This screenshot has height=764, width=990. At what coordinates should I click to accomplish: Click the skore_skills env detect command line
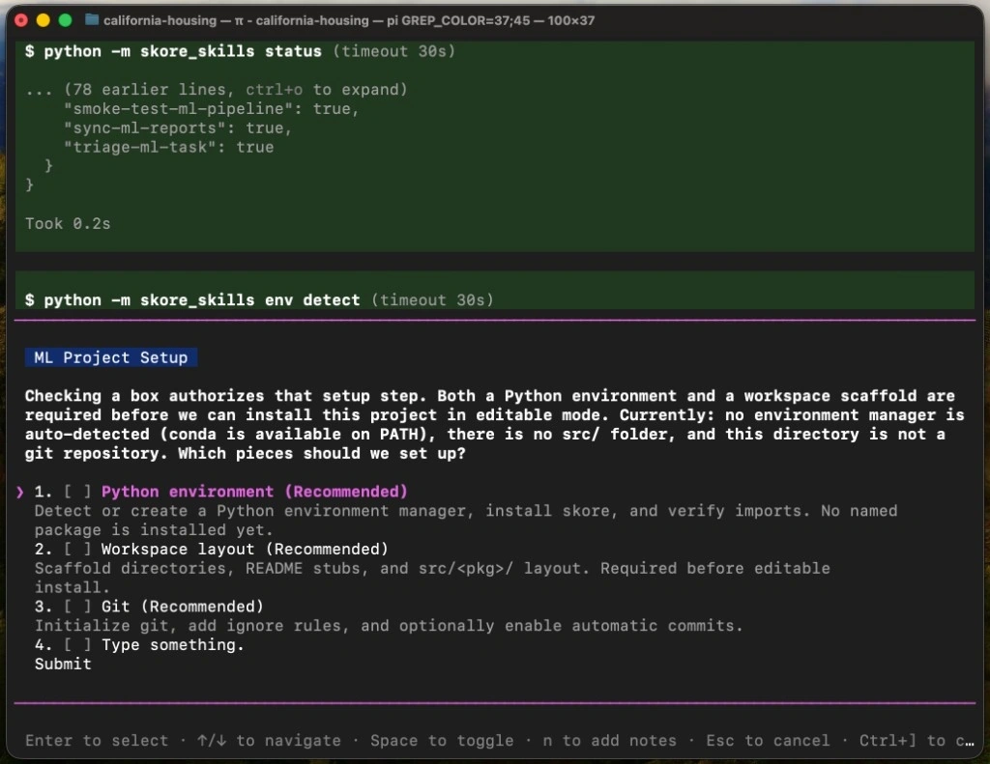pos(259,299)
